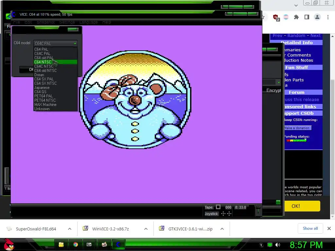Pick the Drean model entry
The image size is (335, 251).
[x=55, y=75]
